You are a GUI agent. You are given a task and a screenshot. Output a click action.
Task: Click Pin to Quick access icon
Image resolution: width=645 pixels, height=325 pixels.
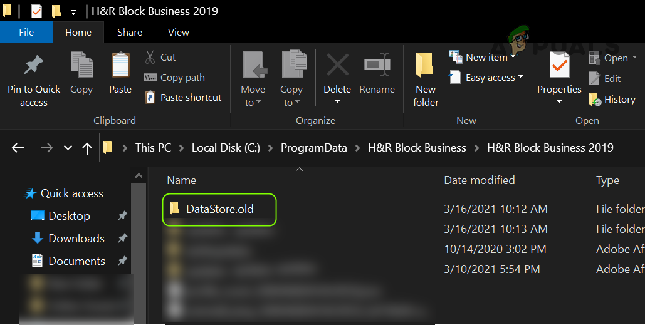click(x=33, y=66)
